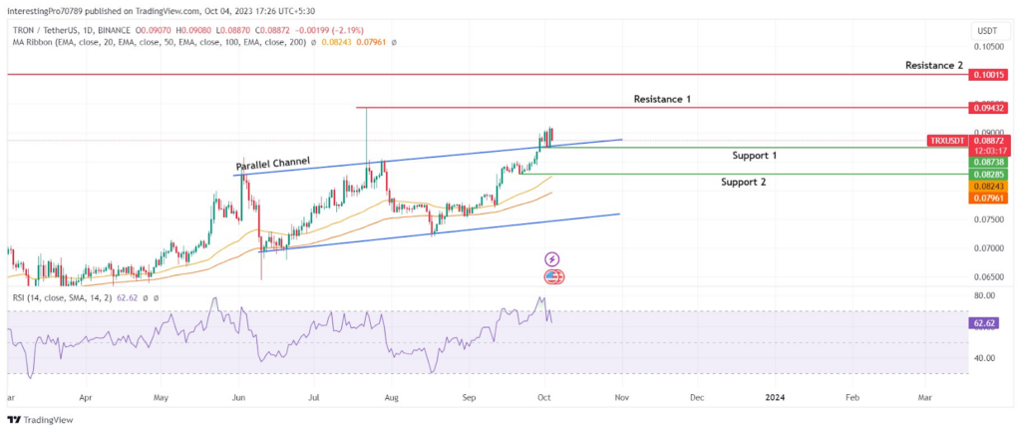Open the US flag economic event icon
This screenshot has width=1021, height=432.
coord(553,277)
